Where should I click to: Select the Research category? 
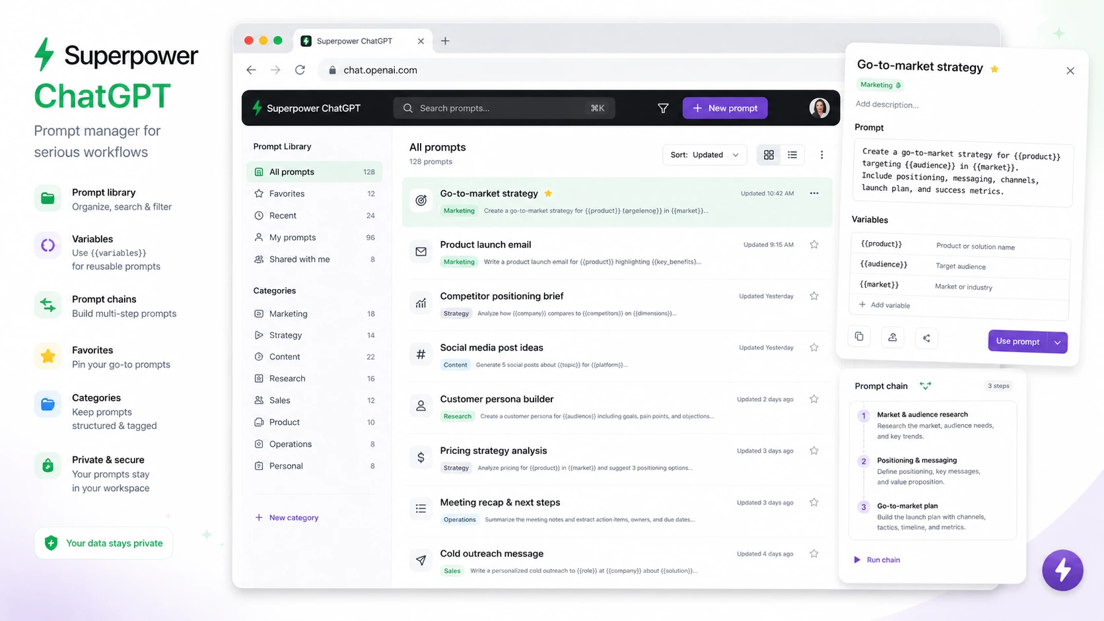pos(314,378)
